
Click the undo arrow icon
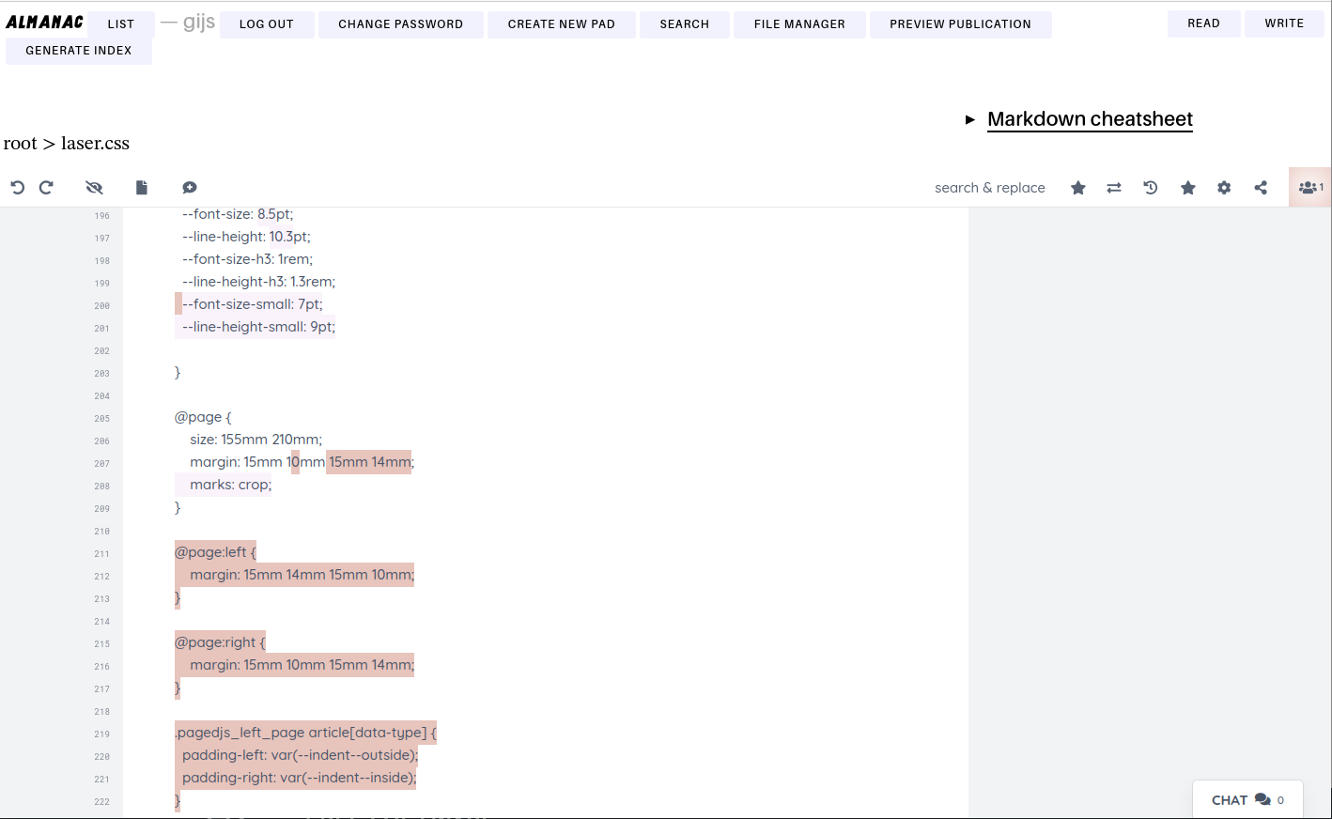17,188
